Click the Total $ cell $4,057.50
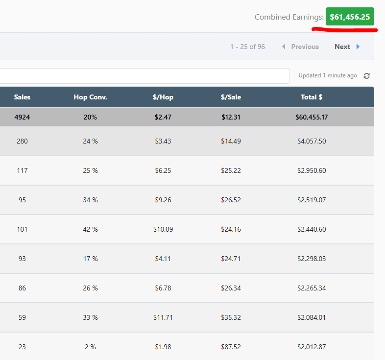The image size is (385, 360). point(312,141)
